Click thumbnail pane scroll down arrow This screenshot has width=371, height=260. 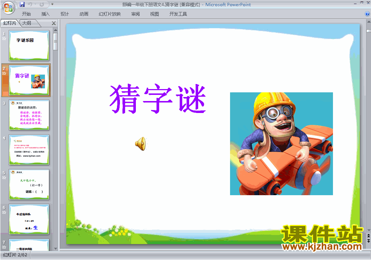[55, 249]
